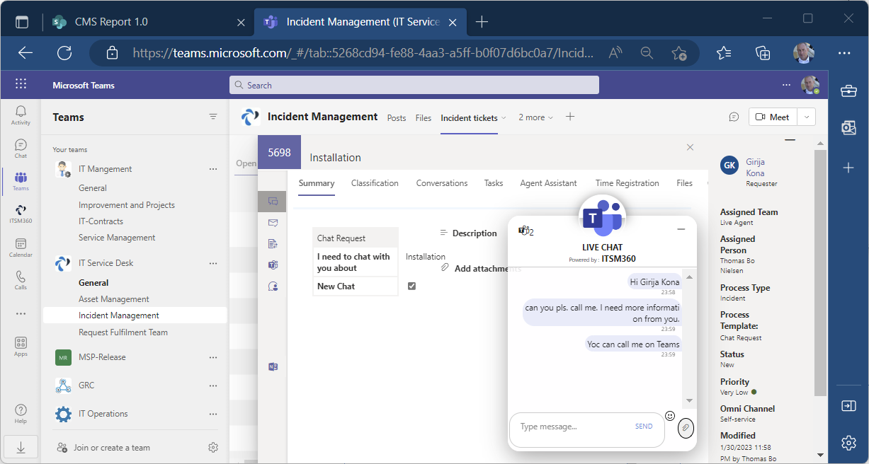The height and width of the screenshot is (464, 869).
Task: Open the Activity feed in Teams sidebar
Action: tap(21, 115)
